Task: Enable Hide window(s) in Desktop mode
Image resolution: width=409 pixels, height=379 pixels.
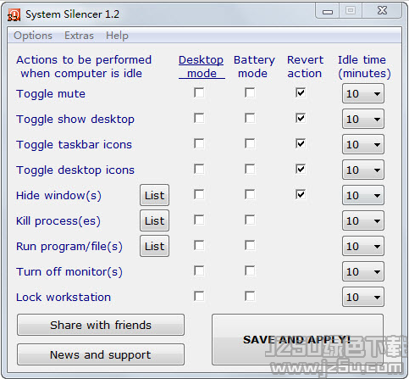Action: 199,194
